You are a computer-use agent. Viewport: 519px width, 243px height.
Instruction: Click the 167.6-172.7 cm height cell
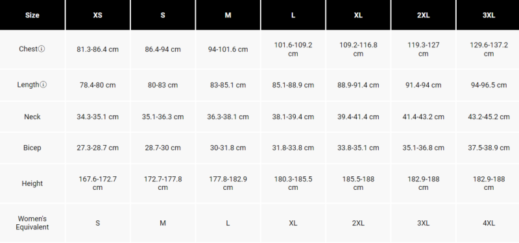[98, 183]
